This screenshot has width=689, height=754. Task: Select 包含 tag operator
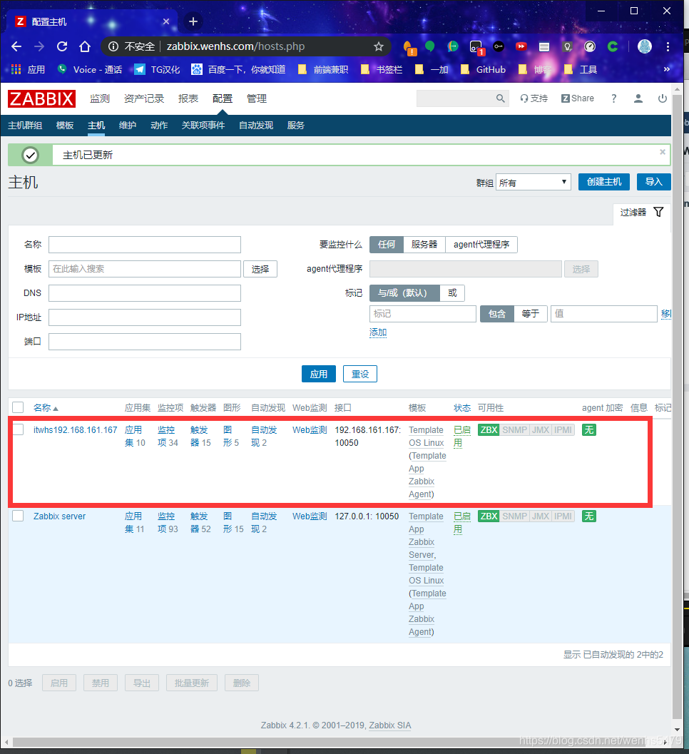(x=497, y=314)
